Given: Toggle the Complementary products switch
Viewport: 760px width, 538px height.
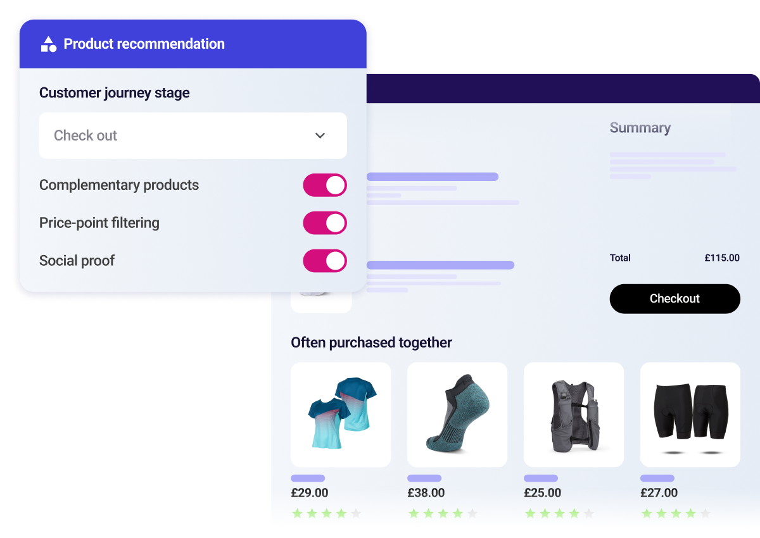Looking at the screenshot, I should (325, 185).
